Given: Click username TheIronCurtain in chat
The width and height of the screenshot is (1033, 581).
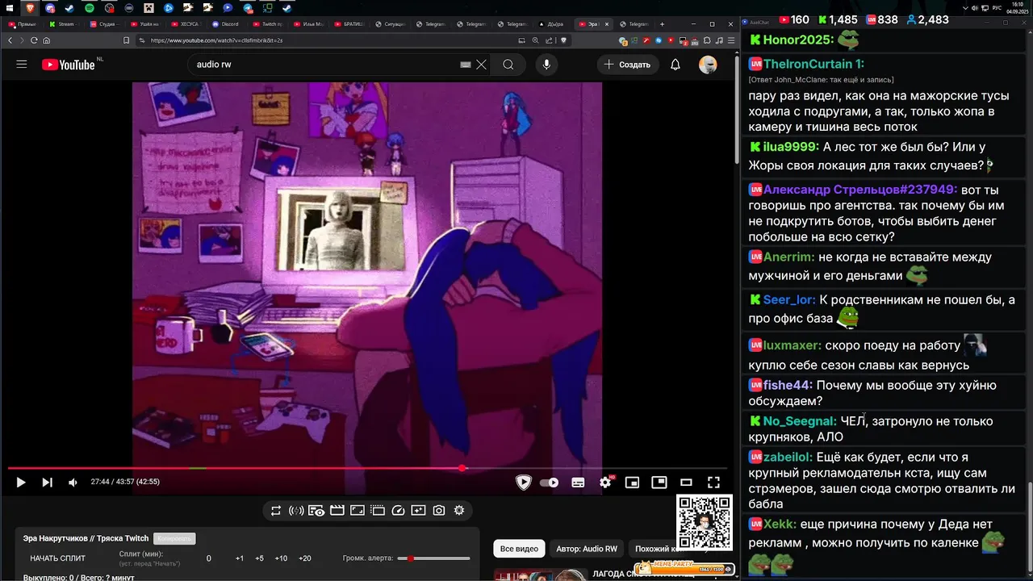Looking at the screenshot, I should click(x=814, y=64).
